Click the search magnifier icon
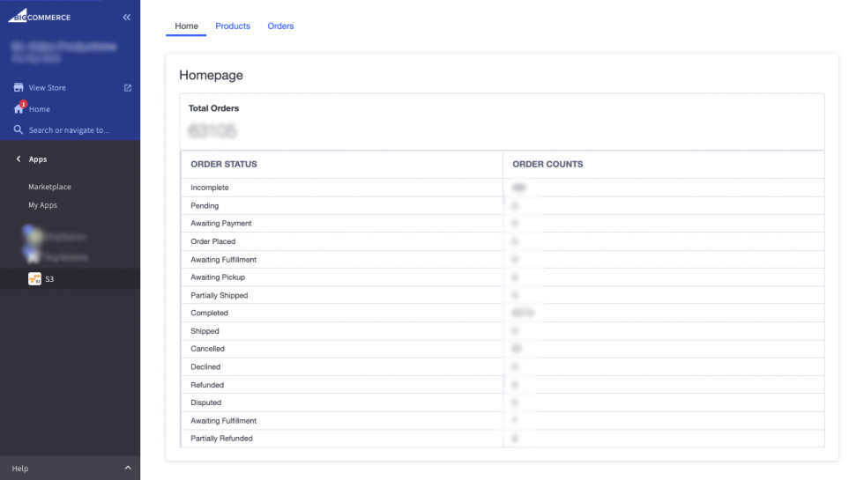The width and height of the screenshot is (864, 480). tap(19, 130)
